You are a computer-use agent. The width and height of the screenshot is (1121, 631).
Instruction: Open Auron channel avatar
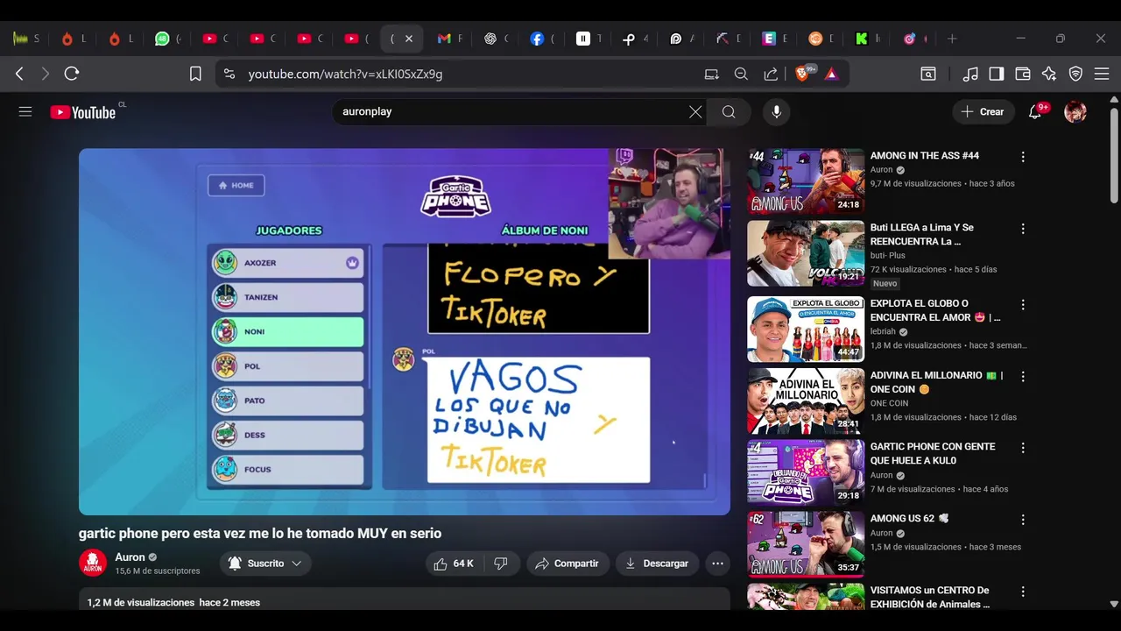[x=93, y=564]
